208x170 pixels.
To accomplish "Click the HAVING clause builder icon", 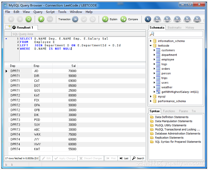I will (197, 19).
